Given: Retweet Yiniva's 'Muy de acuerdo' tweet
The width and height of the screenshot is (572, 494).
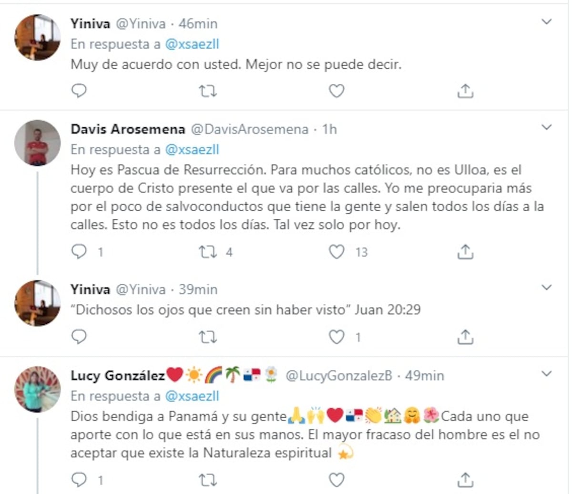Looking at the screenshot, I should pyautogui.click(x=208, y=91).
